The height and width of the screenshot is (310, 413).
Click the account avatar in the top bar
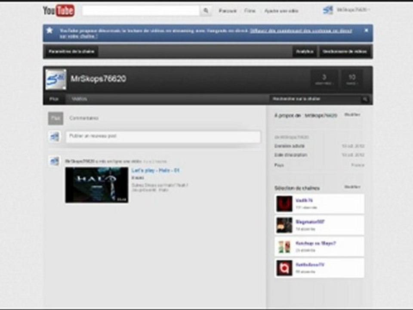pos(328,10)
